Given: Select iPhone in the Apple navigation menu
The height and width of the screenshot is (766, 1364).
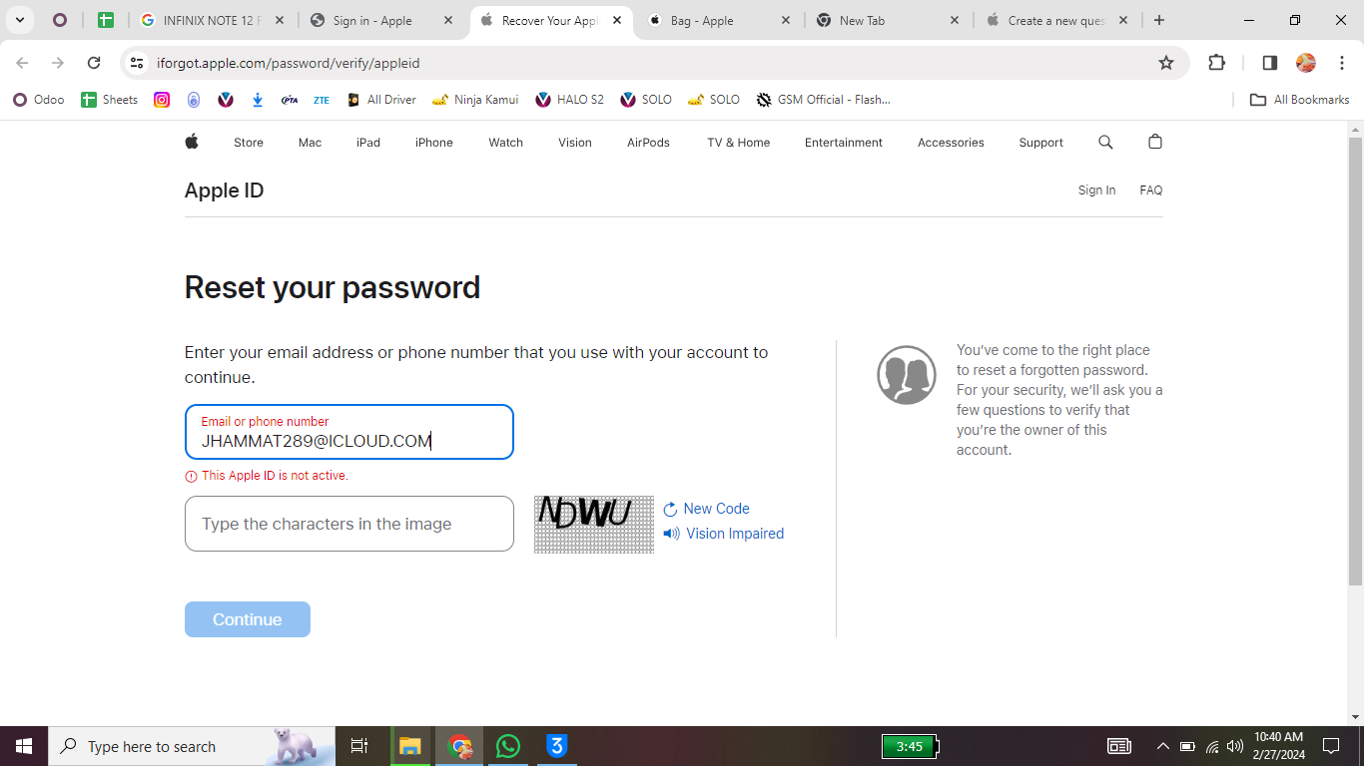Looking at the screenshot, I should coord(434,143).
